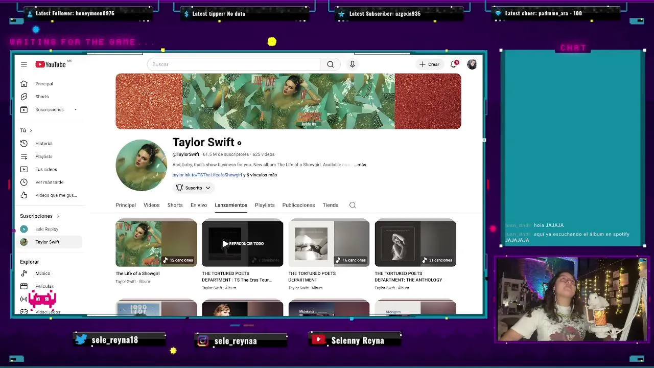Click the YouTube logo
This screenshot has width=654, height=368.
[x=51, y=64]
